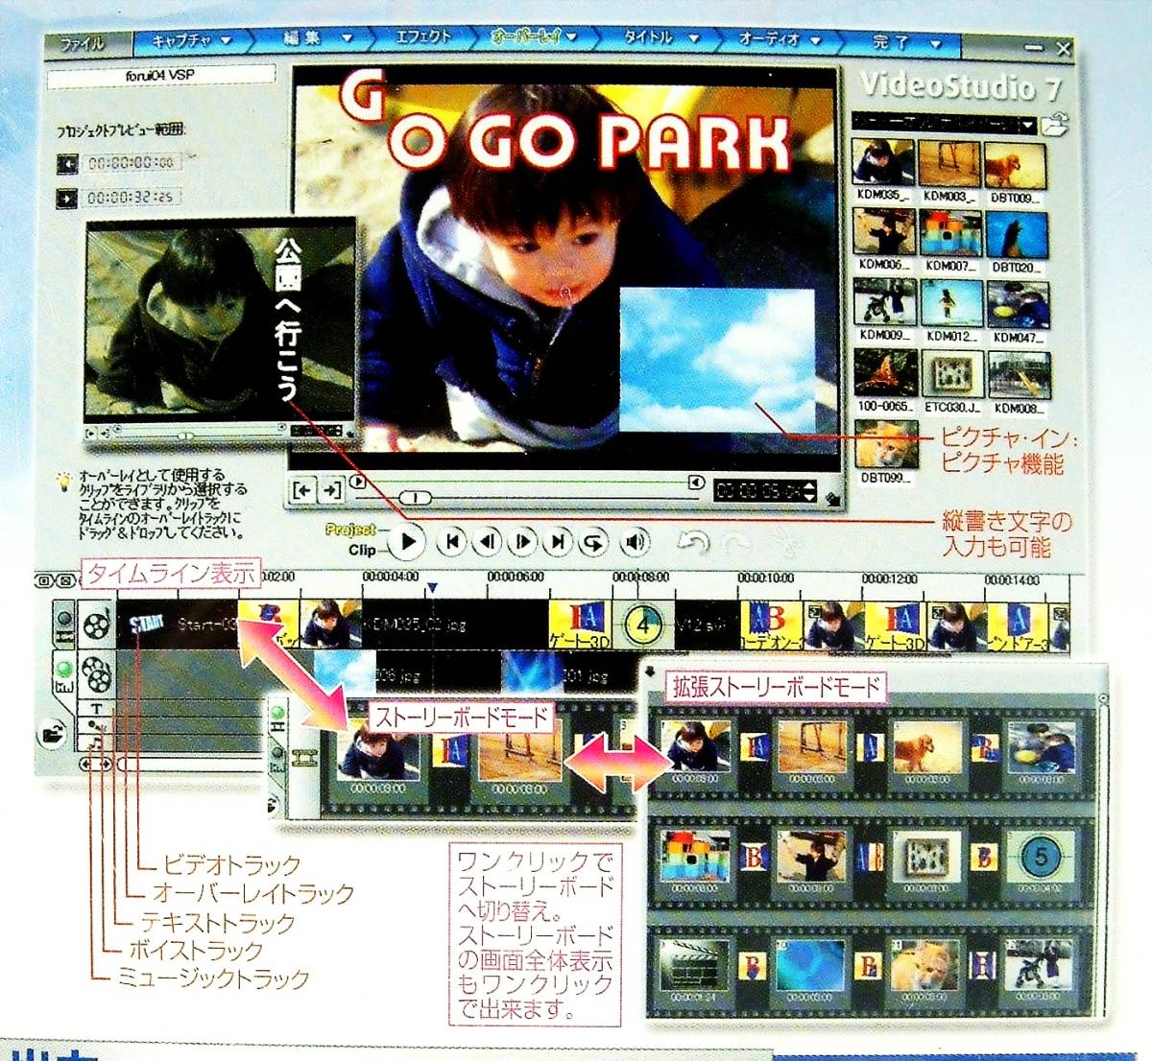1152x1061 pixels.
Task: Toggle the speaker volume button
Action: coord(634,543)
